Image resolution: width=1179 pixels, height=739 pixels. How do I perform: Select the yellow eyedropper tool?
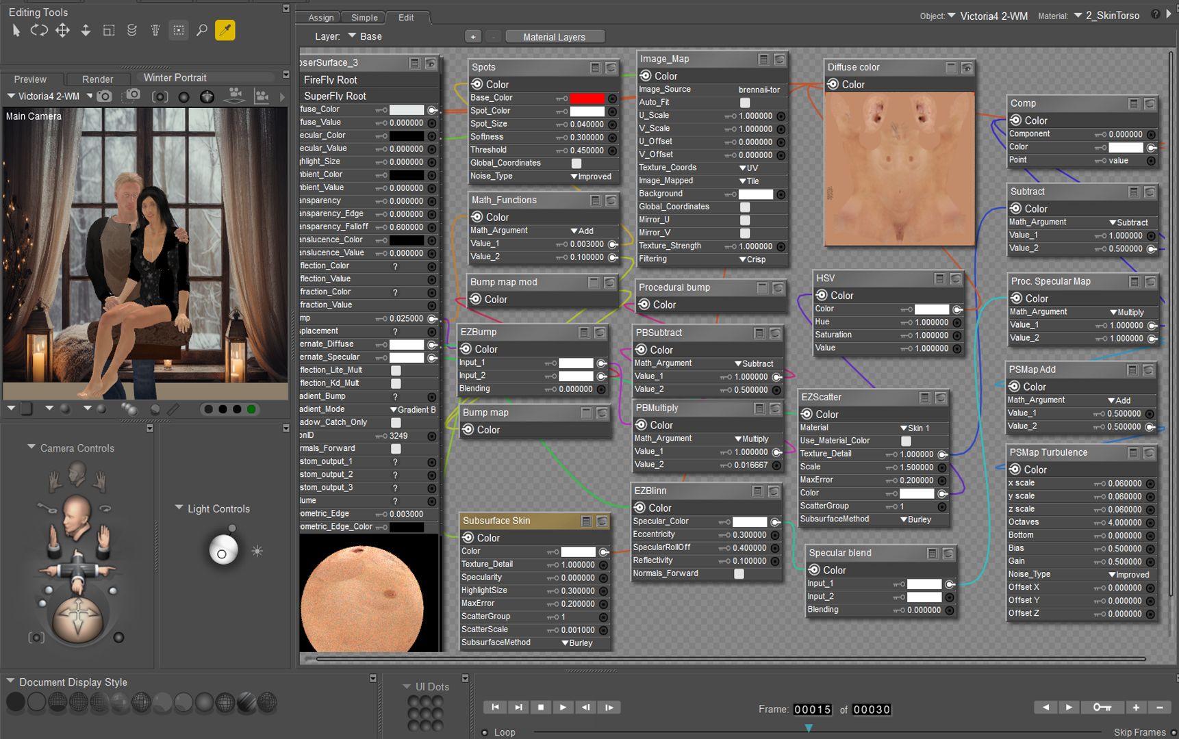[x=225, y=30]
